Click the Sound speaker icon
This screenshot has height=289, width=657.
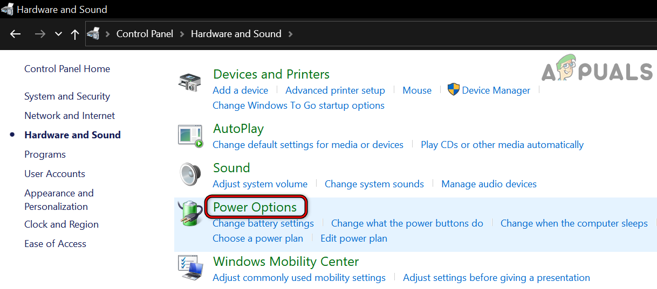tap(189, 175)
